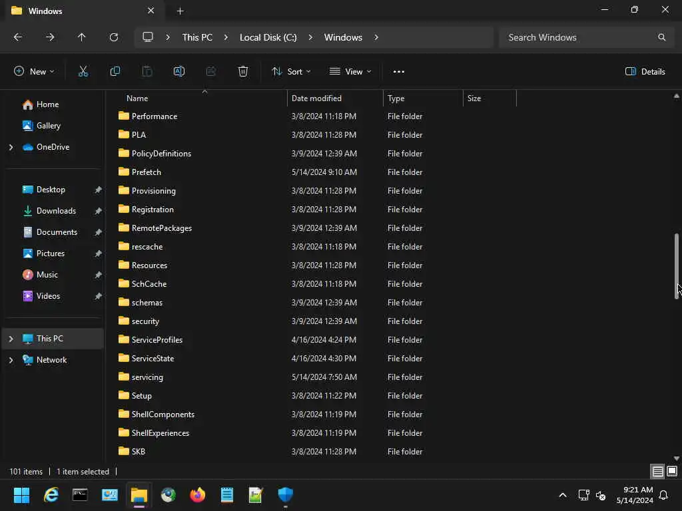
Task: Toggle the Details pane
Action: point(645,72)
